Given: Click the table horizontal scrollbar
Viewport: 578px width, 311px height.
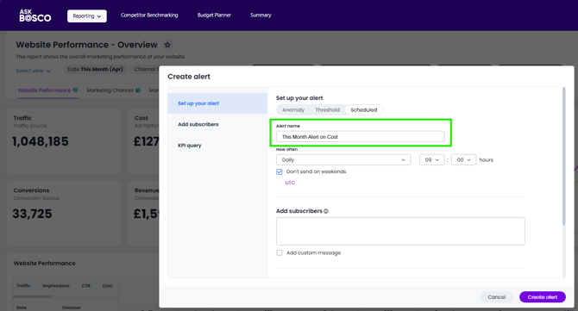Looking at the screenshot, I should point(31,296).
